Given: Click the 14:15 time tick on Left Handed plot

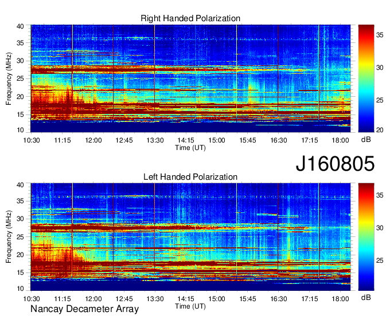Looking at the screenshot, I should [186, 299].
